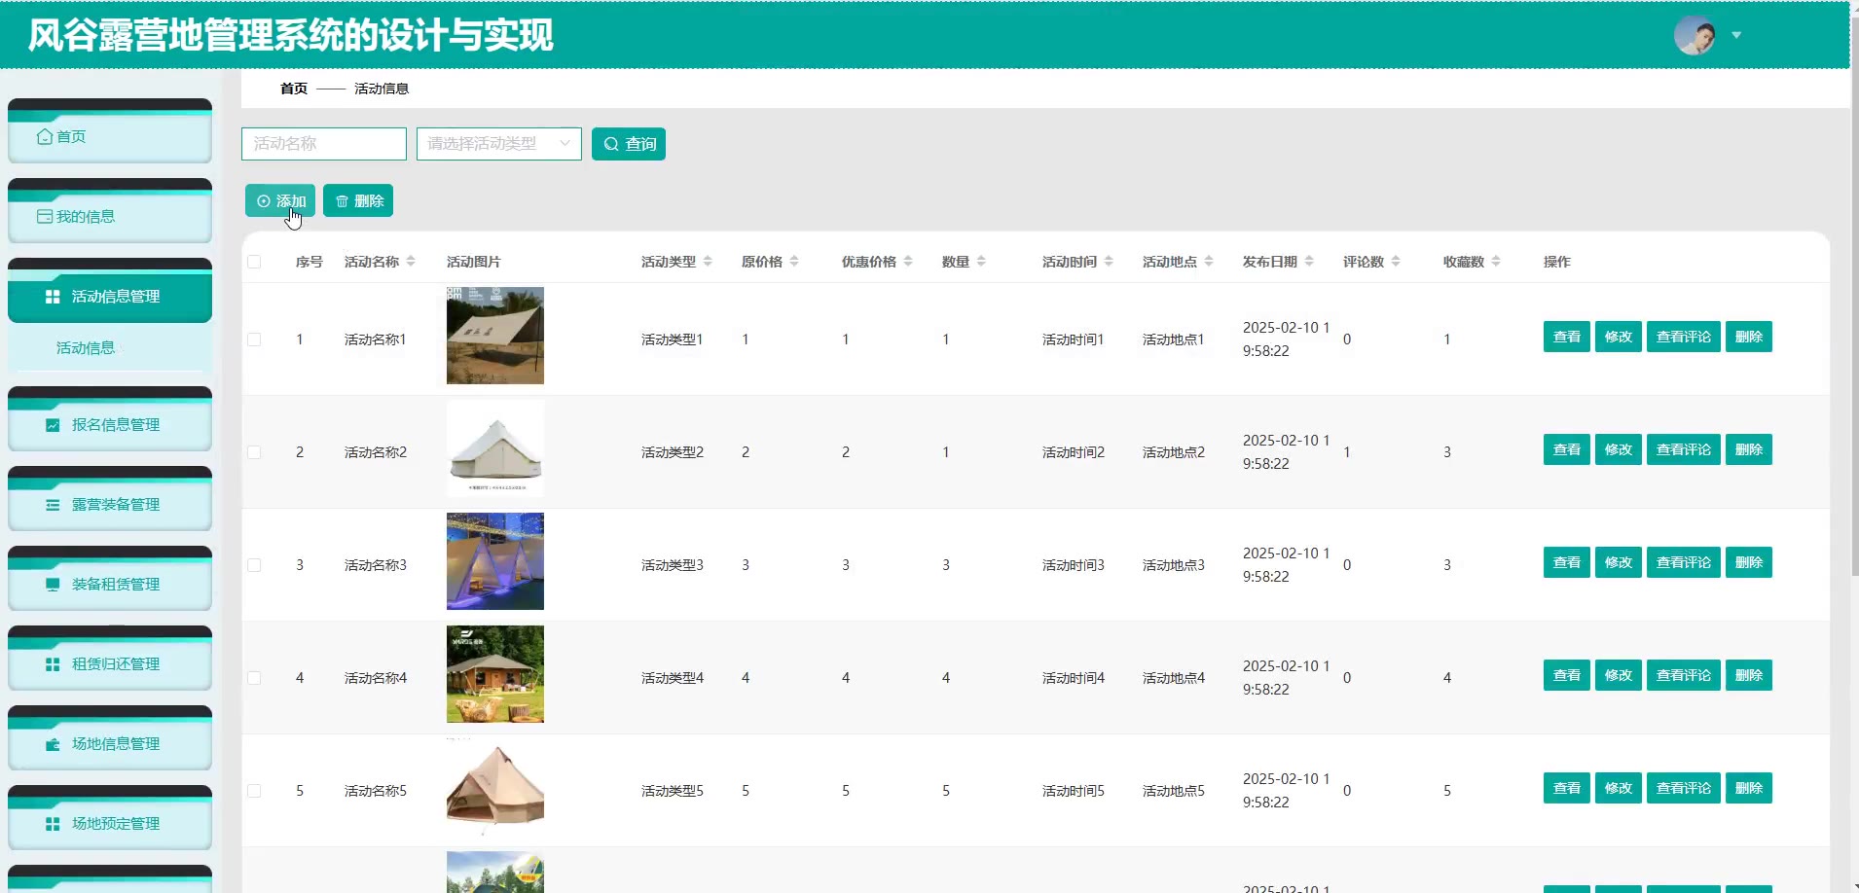Sort by the 原价格 column sort arrows
1859x893 pixels.
(x=794, y=262)
